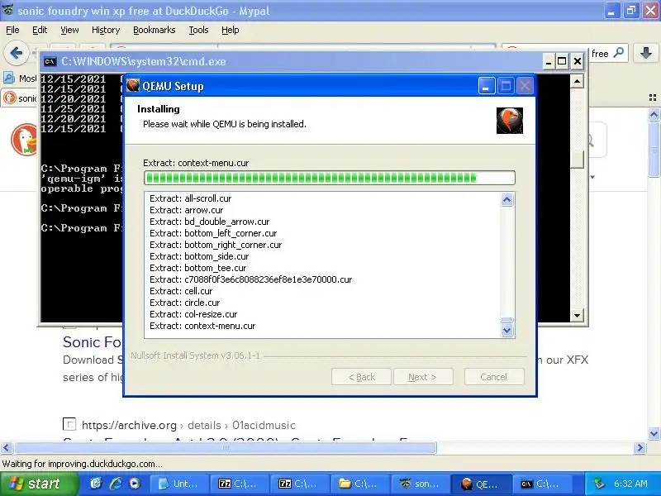Open the View menu in Mypal

click(69, 30)
